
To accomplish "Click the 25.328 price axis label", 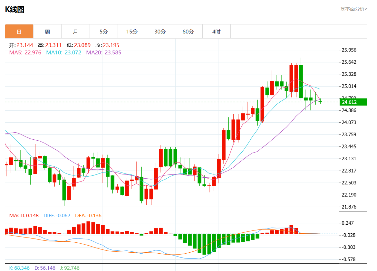I will tap(349, 74).
